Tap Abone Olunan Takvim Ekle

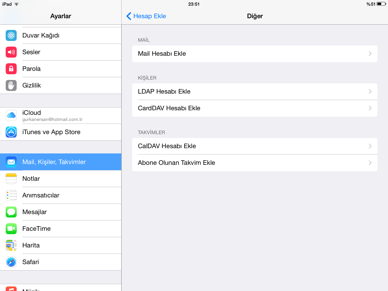coord(255,163)
